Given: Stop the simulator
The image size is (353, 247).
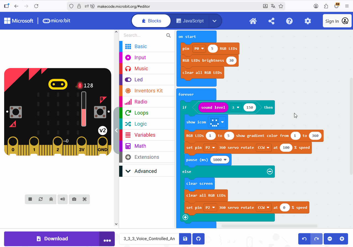Looking at the screenshot, I should [30, 199].
